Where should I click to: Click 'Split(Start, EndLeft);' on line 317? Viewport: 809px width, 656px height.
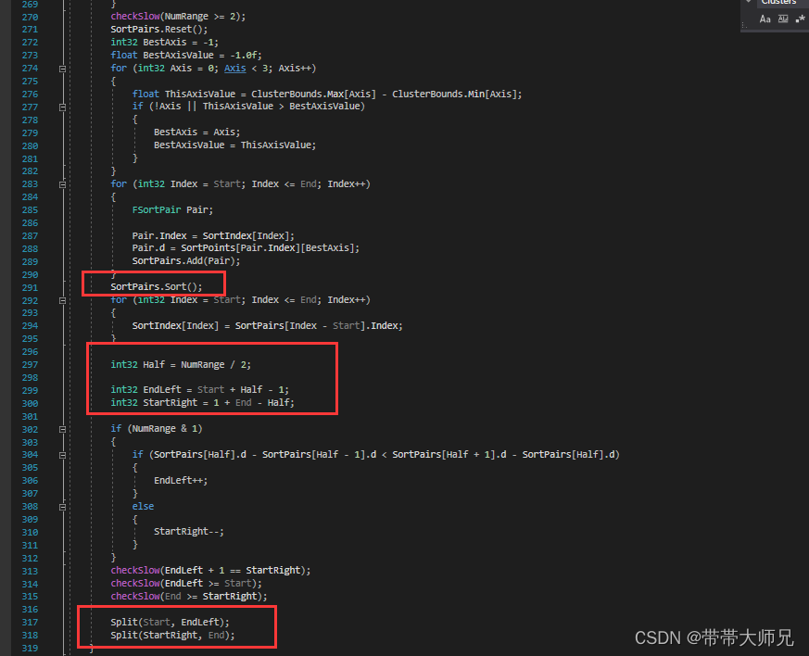170,622
